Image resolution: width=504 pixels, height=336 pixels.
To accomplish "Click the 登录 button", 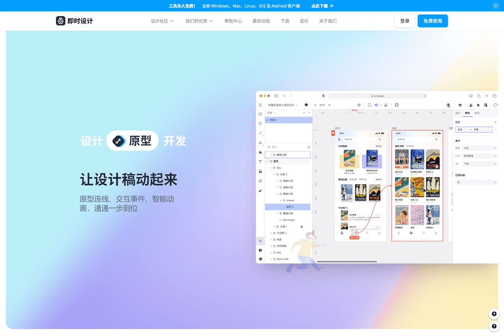I will click(405, 21).
